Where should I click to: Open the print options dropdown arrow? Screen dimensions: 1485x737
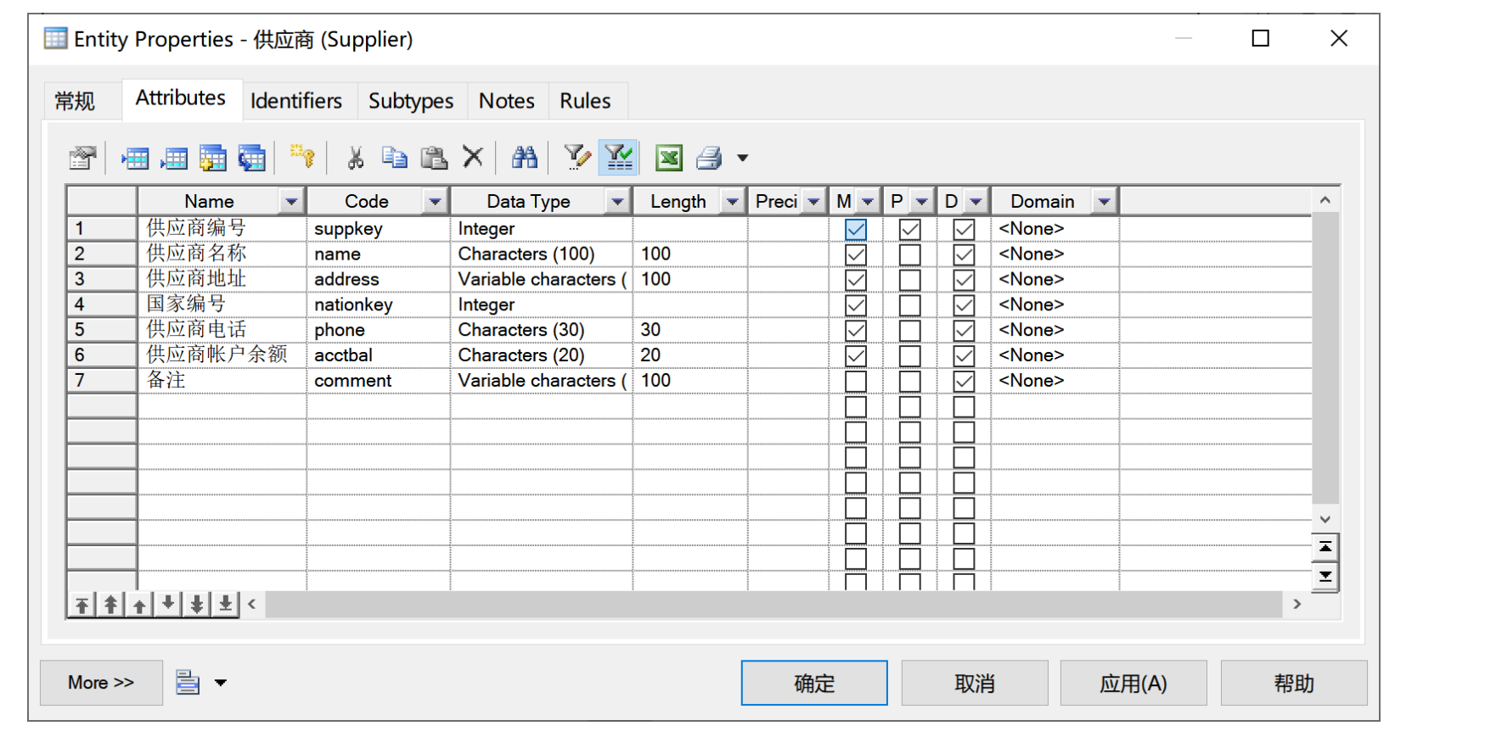pyautogui.click(x=743, y=158)
